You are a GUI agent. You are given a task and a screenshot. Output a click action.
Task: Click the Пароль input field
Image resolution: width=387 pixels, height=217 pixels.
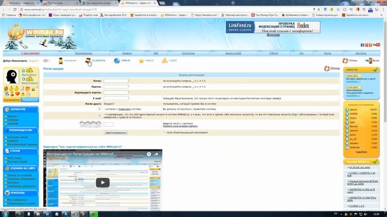(x=116, y=87)
